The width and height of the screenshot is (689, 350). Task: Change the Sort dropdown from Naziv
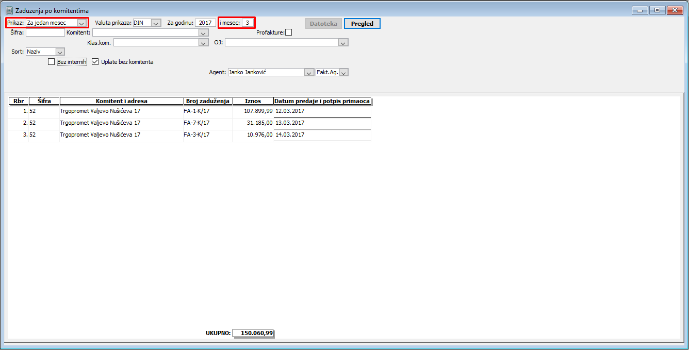coord(60,52)
